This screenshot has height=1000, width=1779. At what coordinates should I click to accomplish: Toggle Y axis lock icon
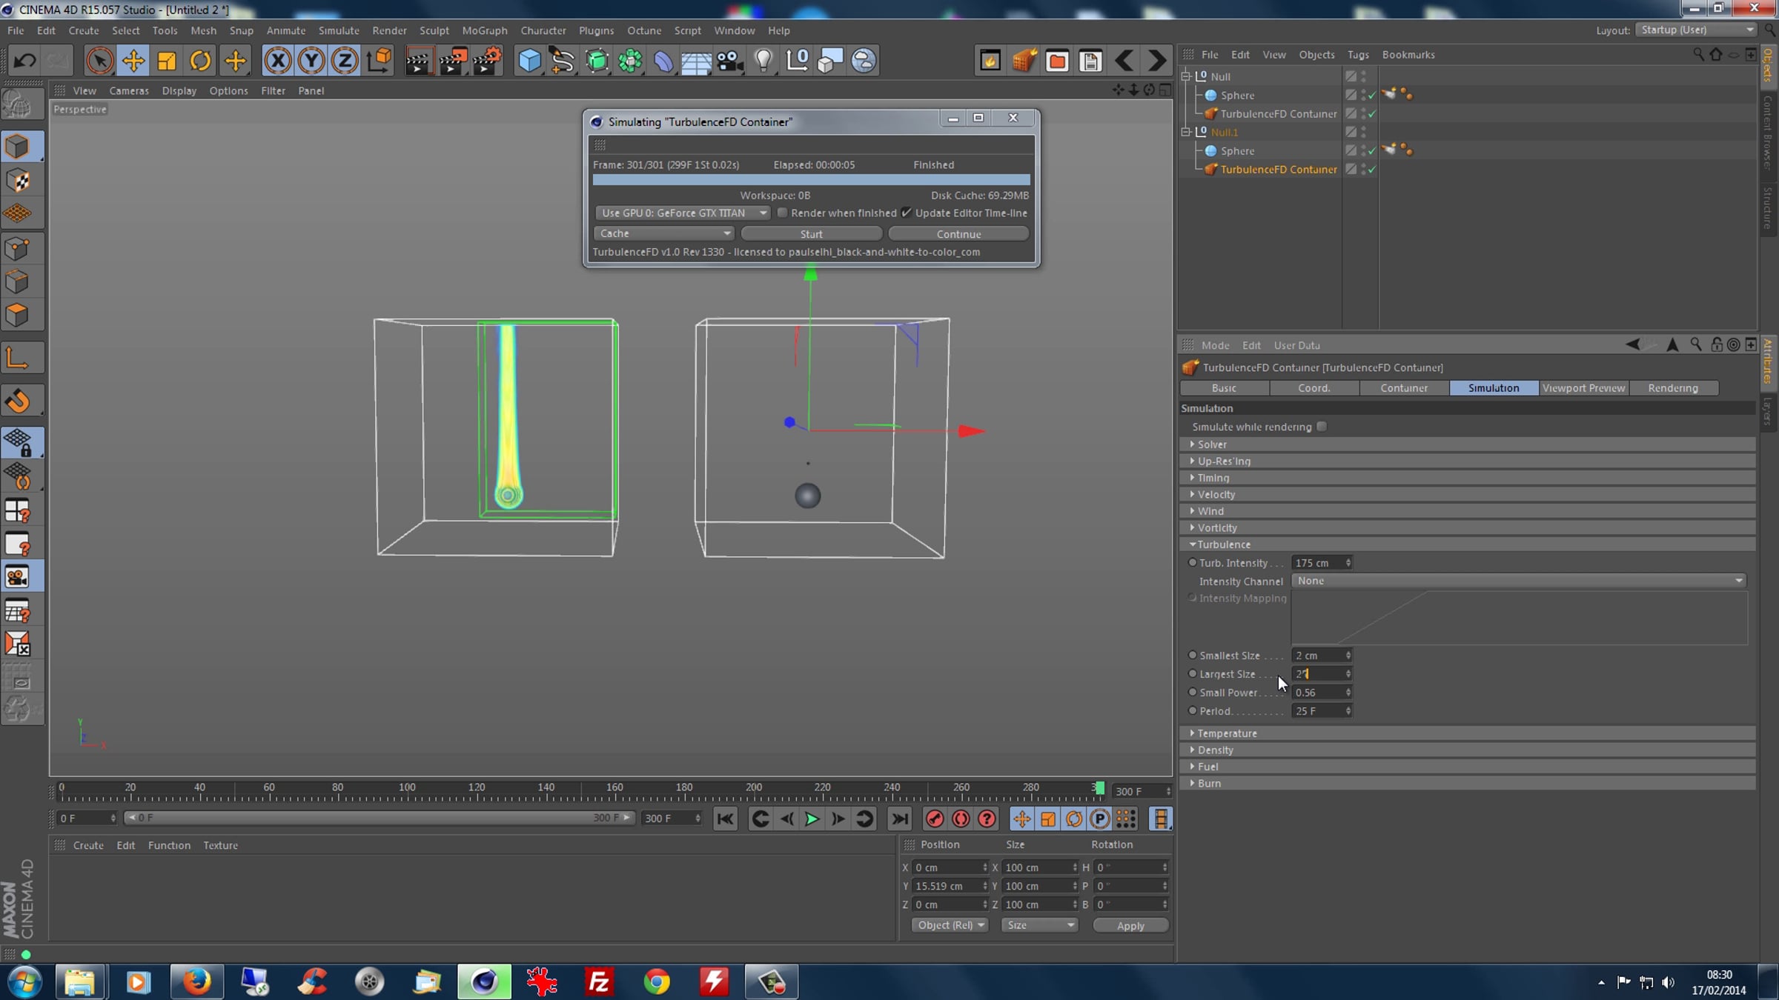tap(311, 61)
